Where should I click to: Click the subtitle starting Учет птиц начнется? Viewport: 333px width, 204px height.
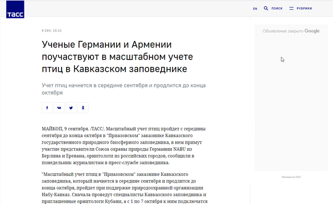[124, 89]
